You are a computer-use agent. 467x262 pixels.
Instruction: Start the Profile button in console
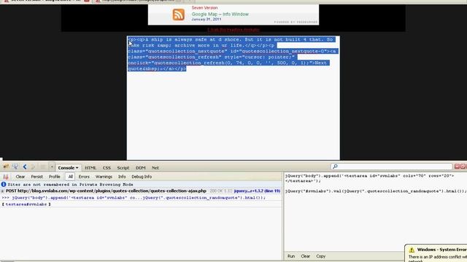pyautogui.click(x=55, y=177)
